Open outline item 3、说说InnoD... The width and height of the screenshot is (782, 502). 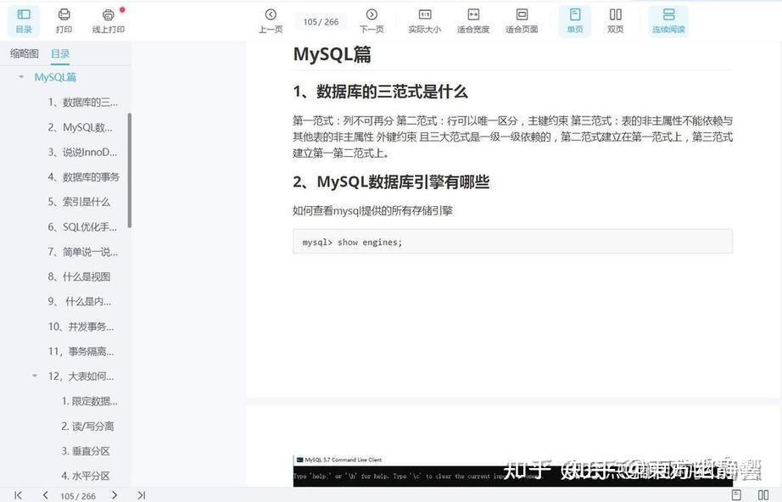coord(83,152)
